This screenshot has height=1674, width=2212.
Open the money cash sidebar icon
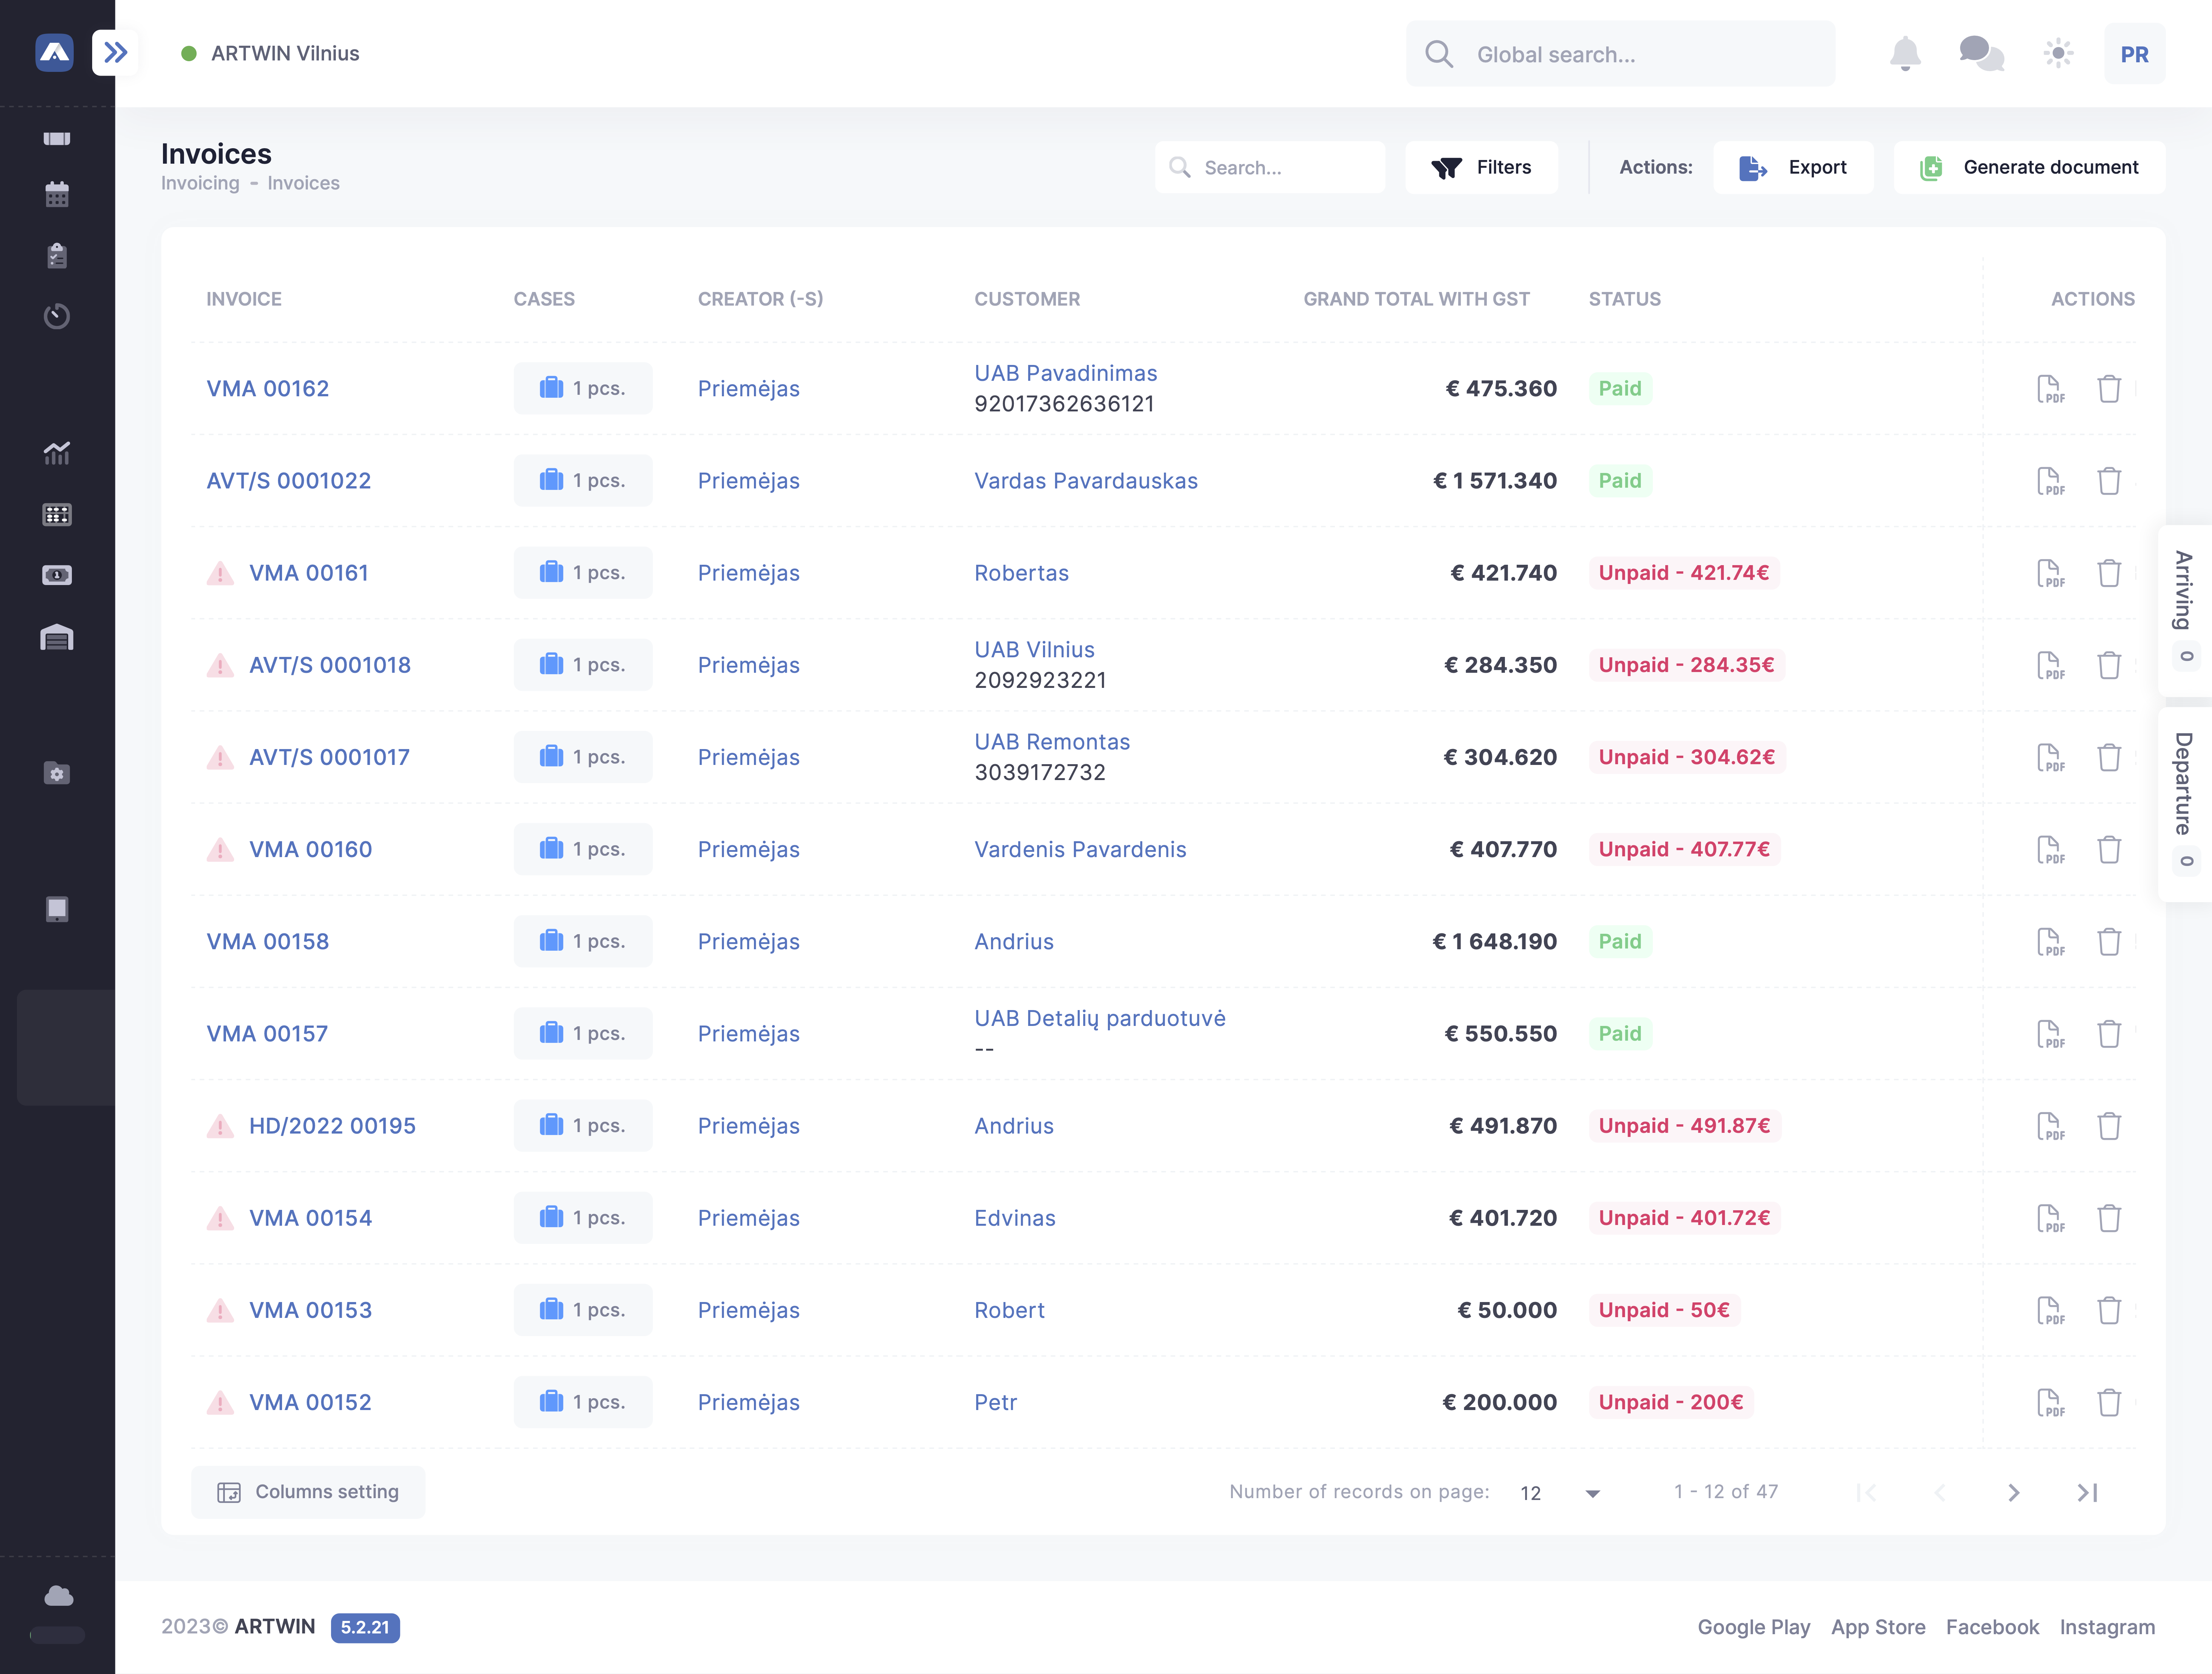point(57,575)
